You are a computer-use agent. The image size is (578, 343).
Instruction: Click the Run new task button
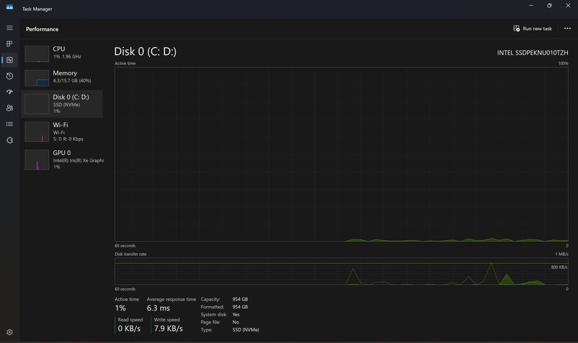pyautogui.click(x=532, y=28)
